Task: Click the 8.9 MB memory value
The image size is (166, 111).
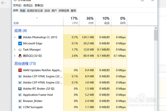Action: tap(89, 76)
